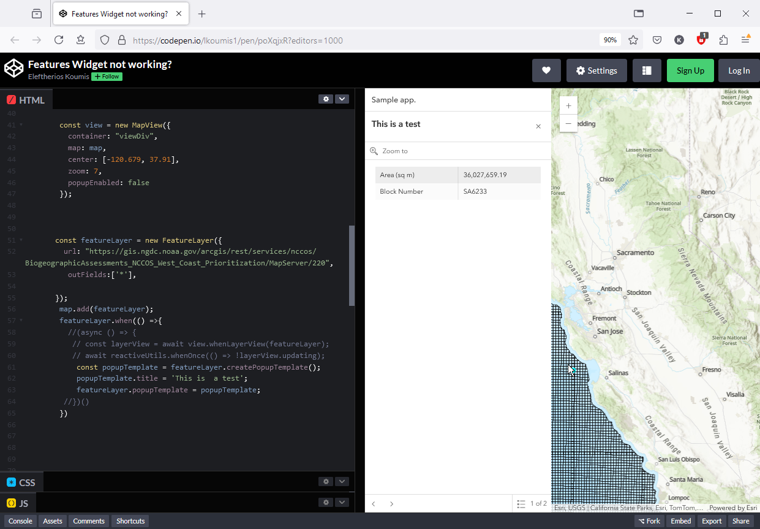Open the JS panel settings gear
The image size is (760, 529).
[x=326, y=502]
